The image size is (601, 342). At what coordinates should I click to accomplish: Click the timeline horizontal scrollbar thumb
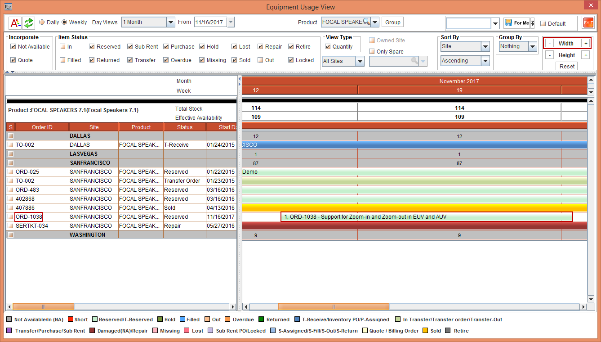click(333, 306)
